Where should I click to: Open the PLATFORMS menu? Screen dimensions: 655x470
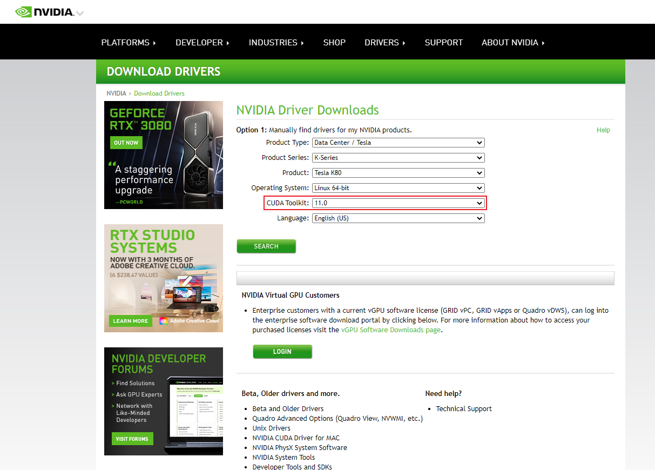[x=129, y=42]
